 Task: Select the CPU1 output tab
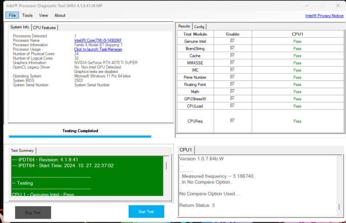(186, 150)
